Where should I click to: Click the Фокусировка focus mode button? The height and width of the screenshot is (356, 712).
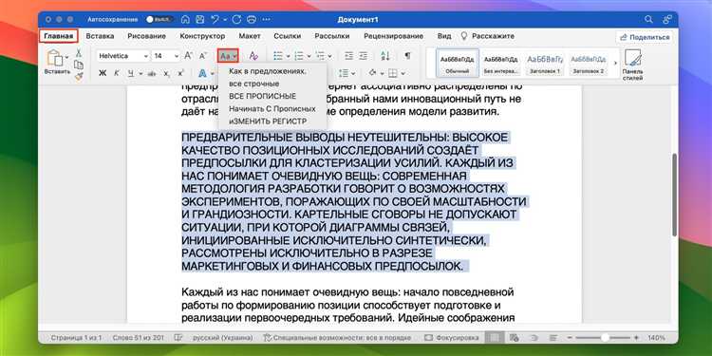(x=451, y=338)
